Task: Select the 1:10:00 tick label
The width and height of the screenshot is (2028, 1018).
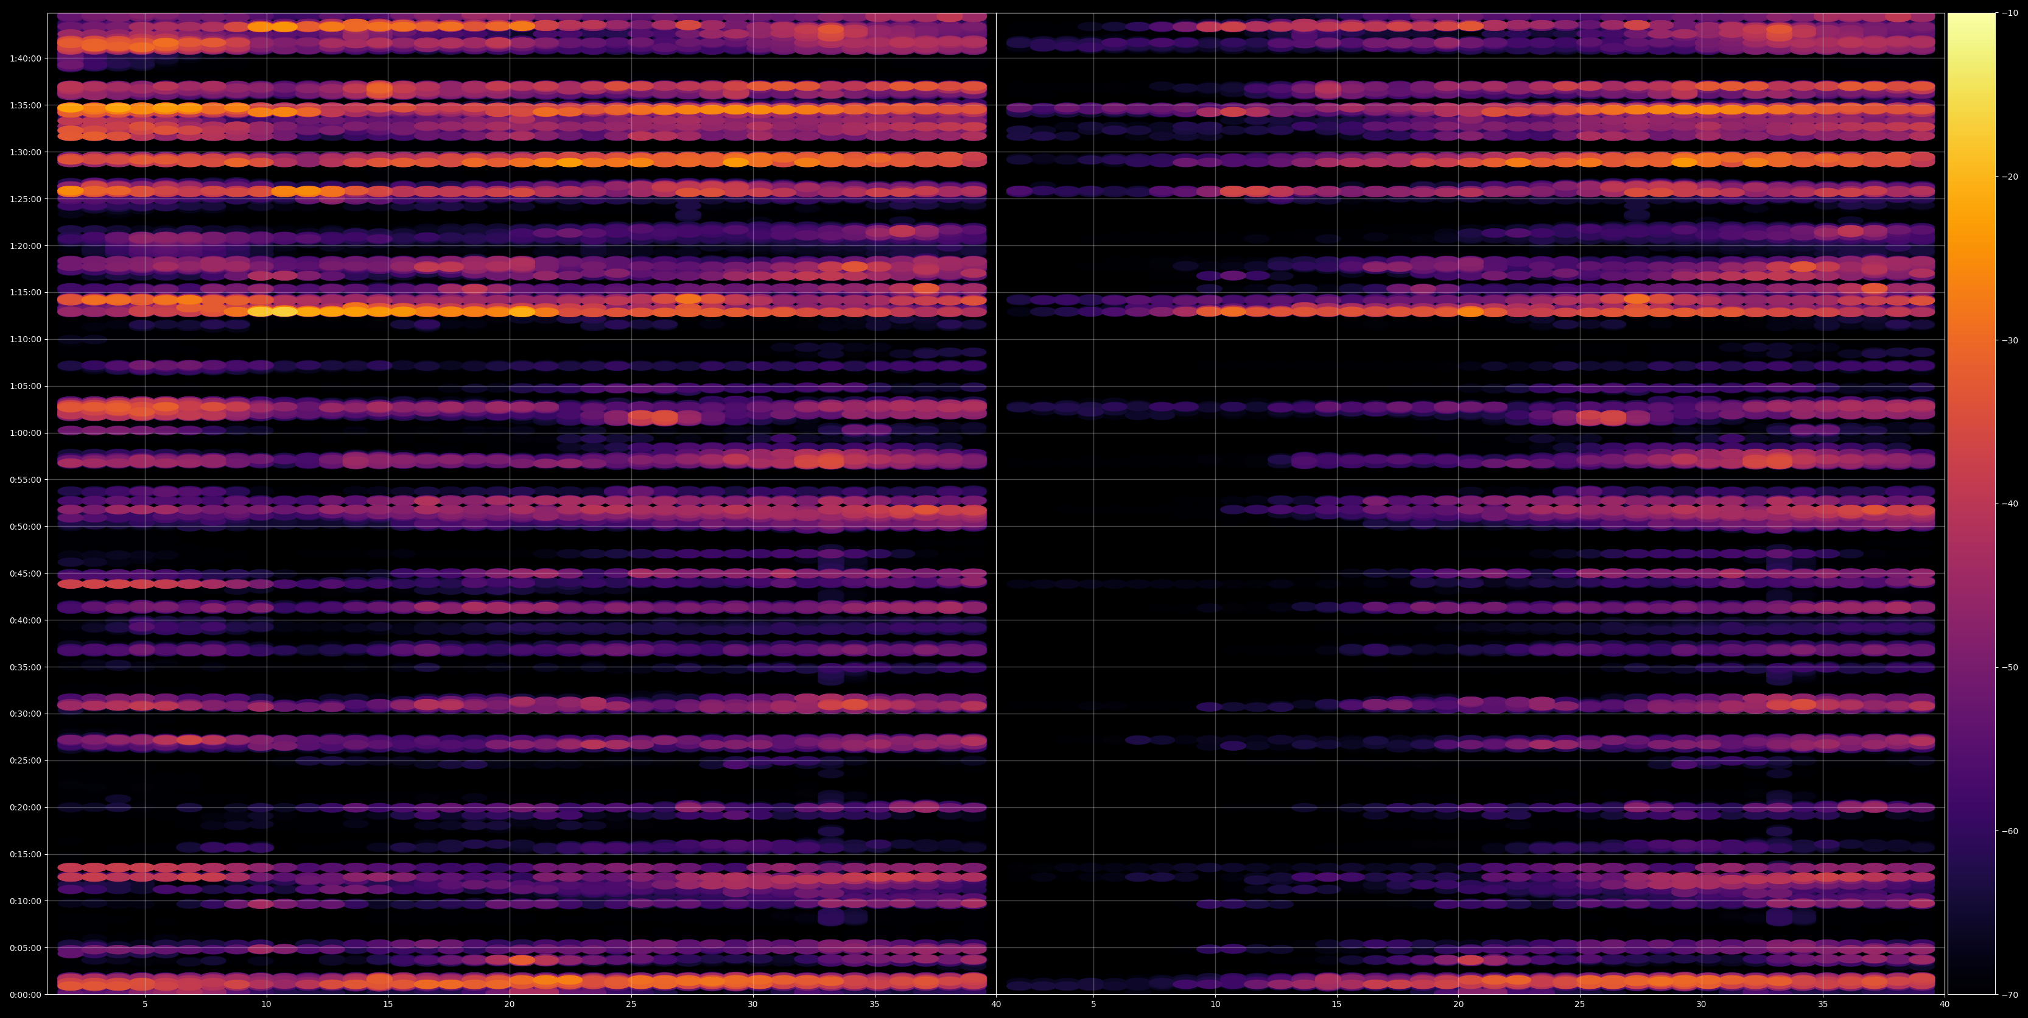Action: (x=26, y=339)
